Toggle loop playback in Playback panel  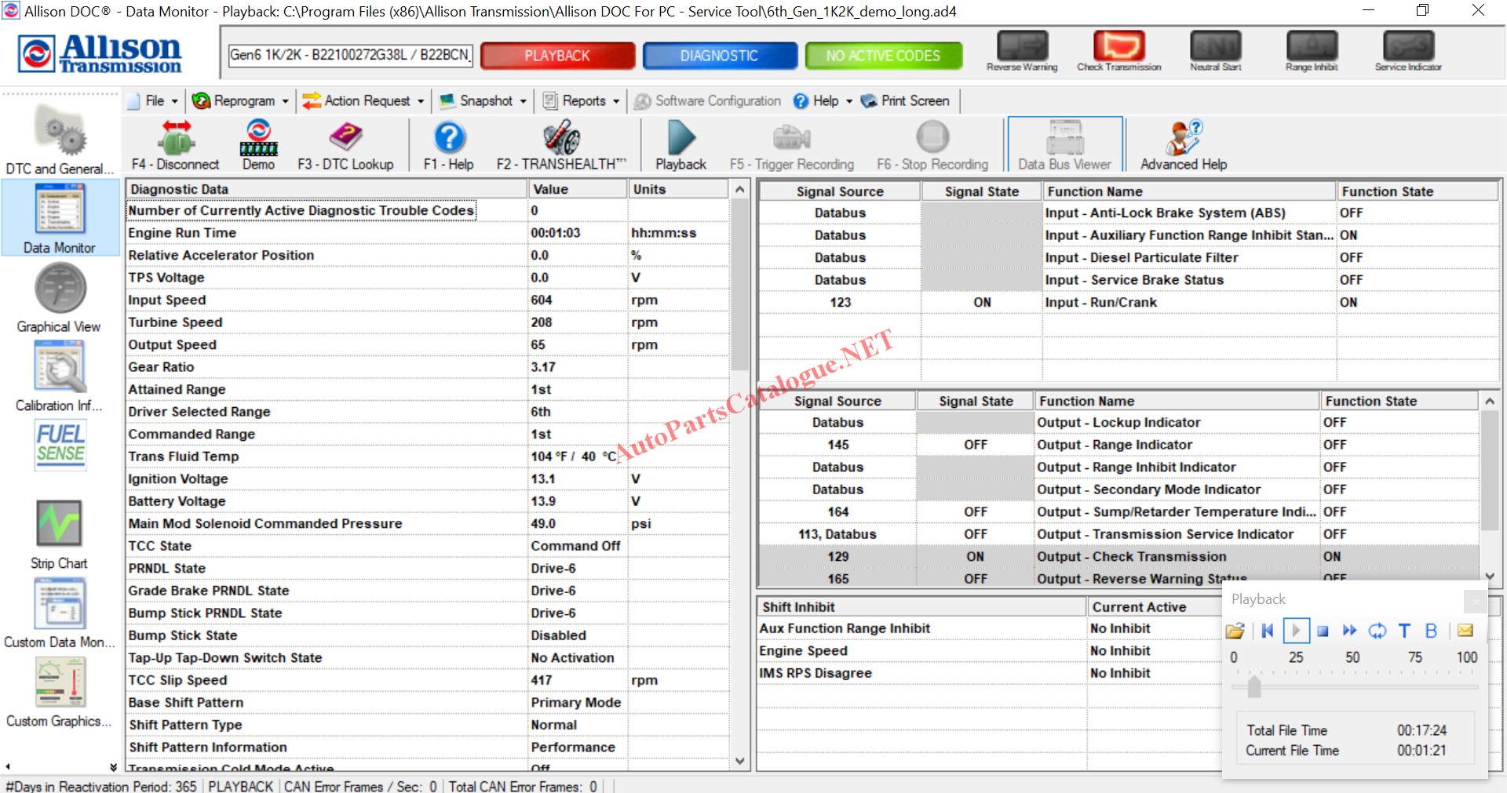click(x=1377, y=631)
